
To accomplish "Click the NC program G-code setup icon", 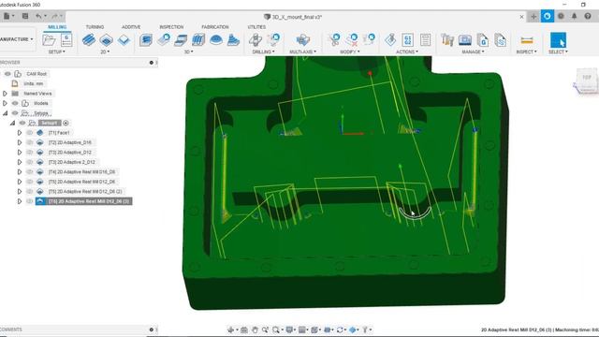I will pos(66,40).
